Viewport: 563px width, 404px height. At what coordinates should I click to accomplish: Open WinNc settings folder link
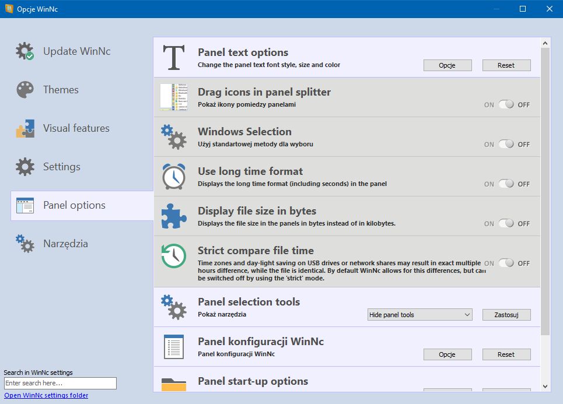[x=46, y=395]
